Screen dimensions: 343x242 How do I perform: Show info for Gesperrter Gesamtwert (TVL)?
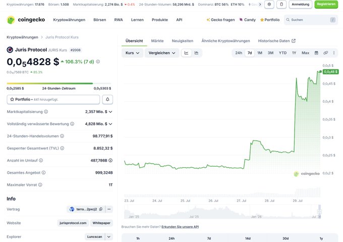(63, 148)
